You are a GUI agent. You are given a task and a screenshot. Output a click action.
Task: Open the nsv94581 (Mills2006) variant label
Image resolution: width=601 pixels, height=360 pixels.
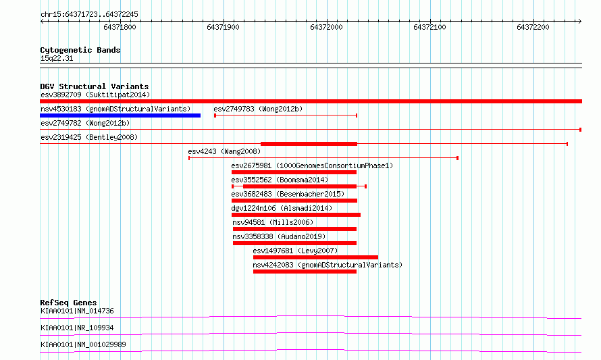click(273, 222)
